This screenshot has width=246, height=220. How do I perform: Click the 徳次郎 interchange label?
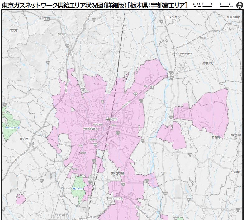point(62,34)
